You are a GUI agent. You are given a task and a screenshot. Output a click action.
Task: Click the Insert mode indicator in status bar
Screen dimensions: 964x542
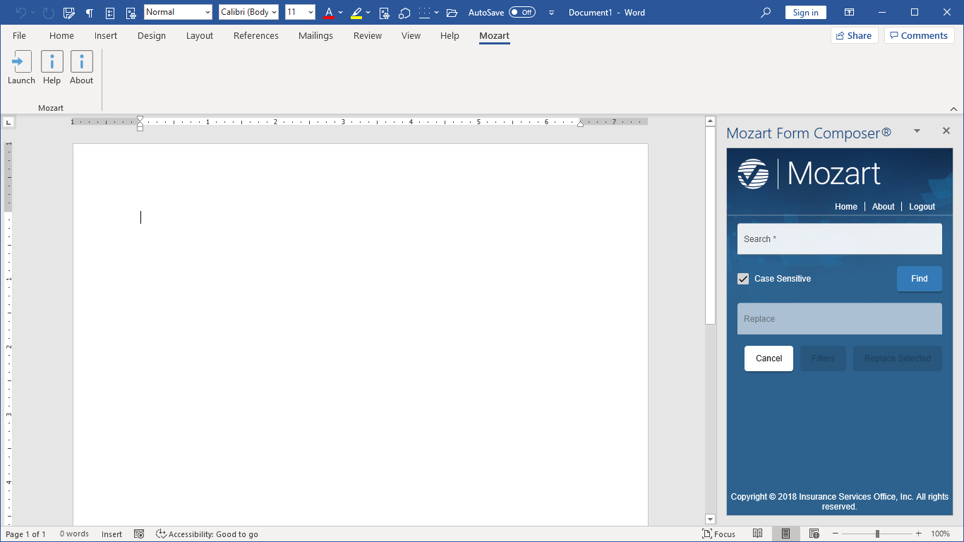112,534
